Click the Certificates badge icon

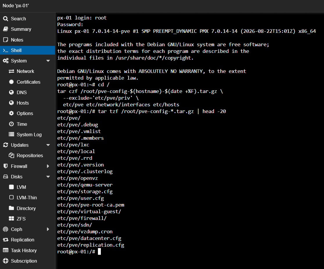pyautogui.click(x=11, y=82)
